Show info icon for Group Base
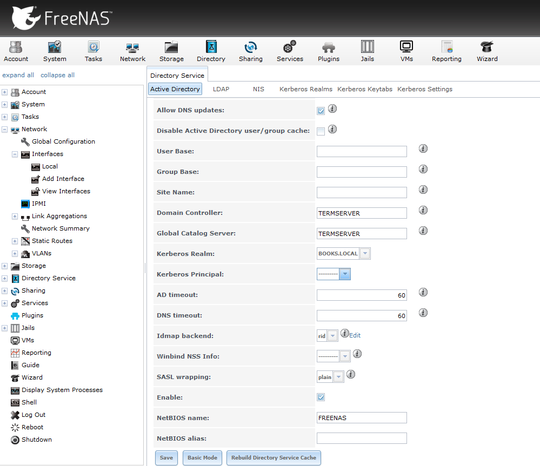The width and height of the screenshot is (540, 466). click(423, 169)
